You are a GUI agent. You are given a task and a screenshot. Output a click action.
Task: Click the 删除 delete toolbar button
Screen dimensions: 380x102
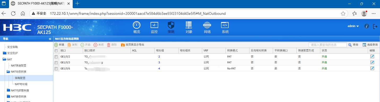point(112,45)
